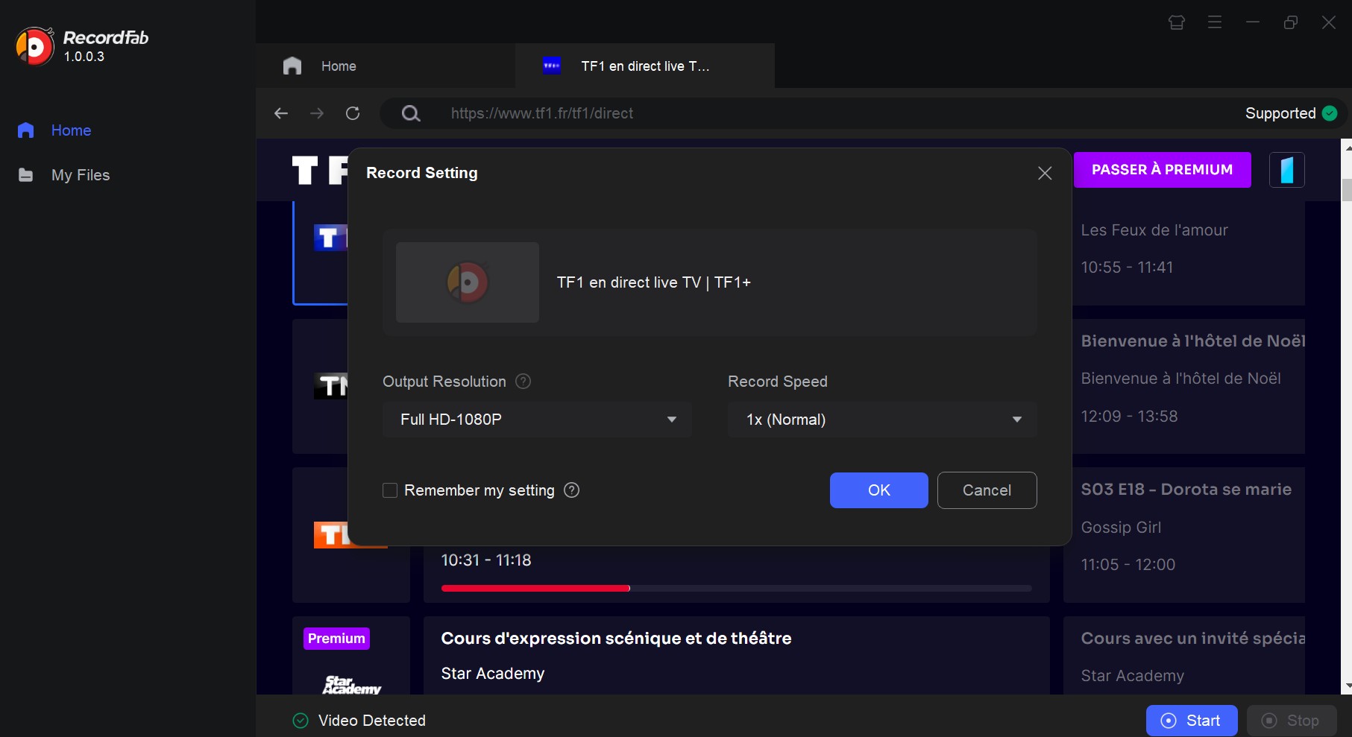1352x737 pixels.
Task: Open the hamburger menu in title bar
Action: [x=1215, y=22]
